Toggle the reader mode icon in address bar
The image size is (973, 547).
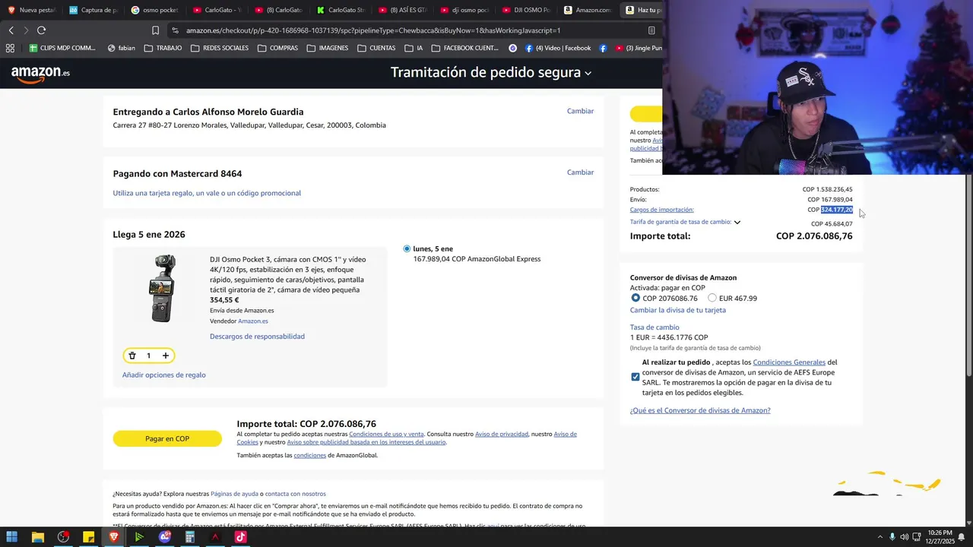pyautogui.click(x=651, y=30)
